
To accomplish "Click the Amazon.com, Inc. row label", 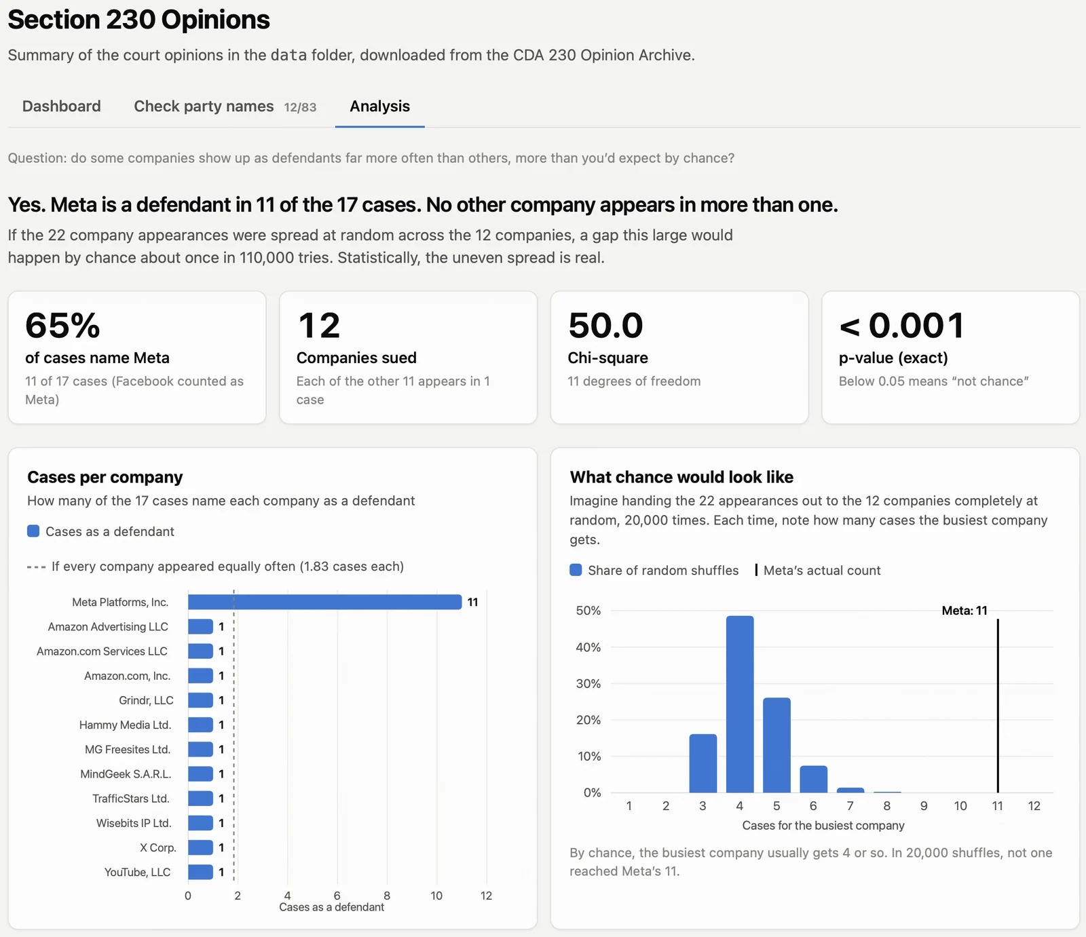I will tap(127, 676).
